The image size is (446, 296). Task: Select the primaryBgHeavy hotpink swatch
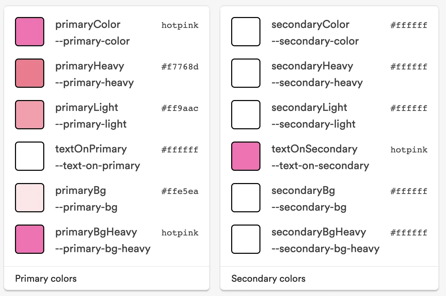(x=29, y=239)
